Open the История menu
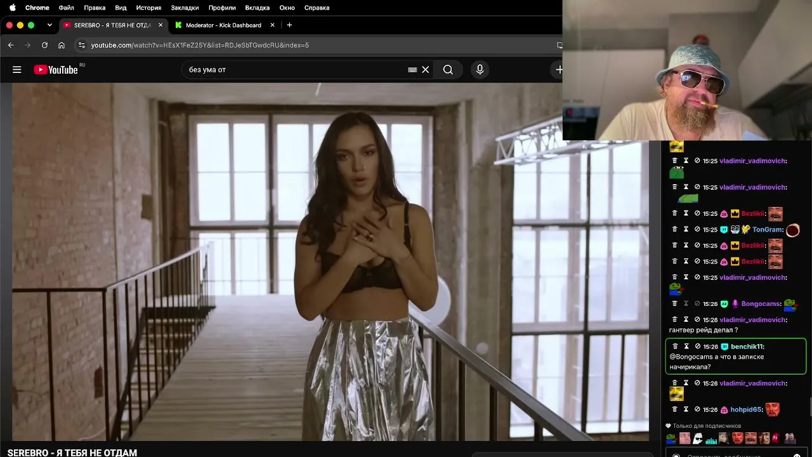 tap(148, 8)
